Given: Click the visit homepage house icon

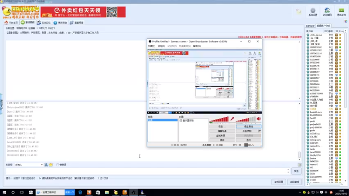Looking at the screenshot, I should click(x=327, y=12).
